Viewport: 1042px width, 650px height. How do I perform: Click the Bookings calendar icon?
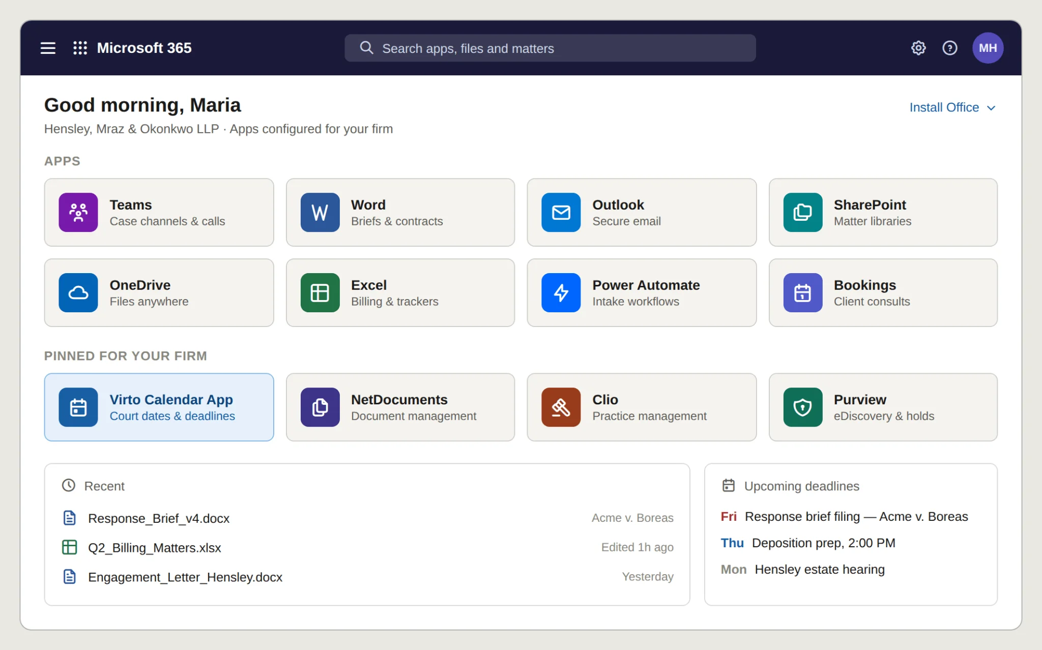click(x=803, y=292)
